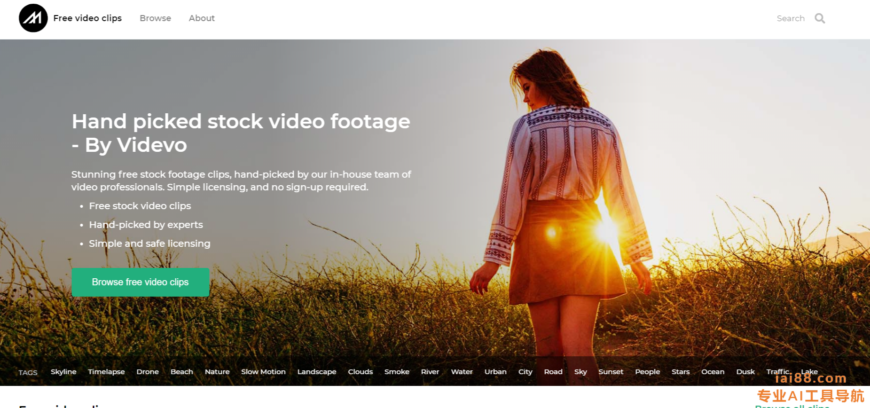870x408 pixels.
Task: Click the Videvo round logo icon
Action: pyautogui.click(x=33, y=18)
